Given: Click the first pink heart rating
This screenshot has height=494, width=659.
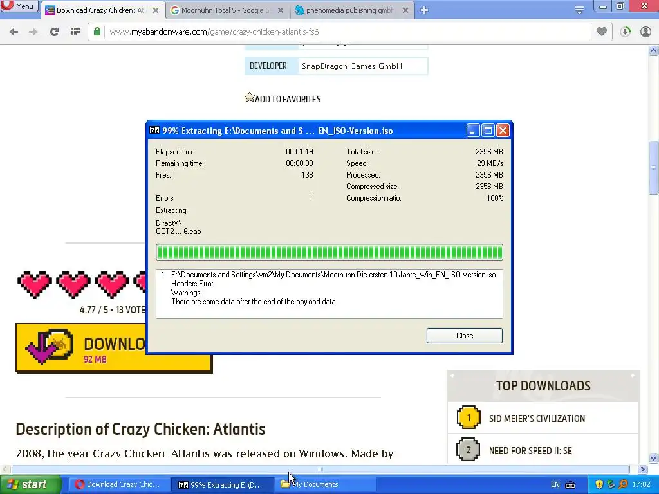Looking at the screenshot, I should coord(35,285).
